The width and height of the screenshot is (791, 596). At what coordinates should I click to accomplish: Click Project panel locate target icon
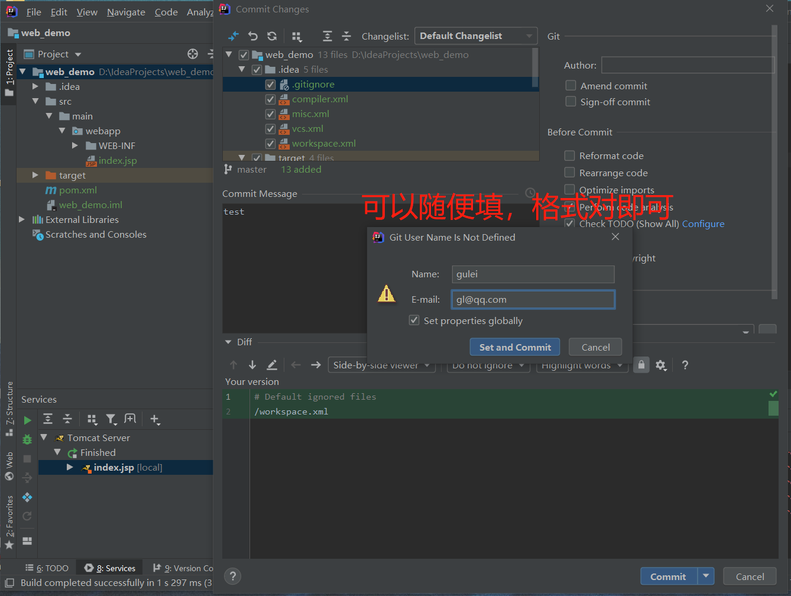pyautogui.click(x=193, y=54)
